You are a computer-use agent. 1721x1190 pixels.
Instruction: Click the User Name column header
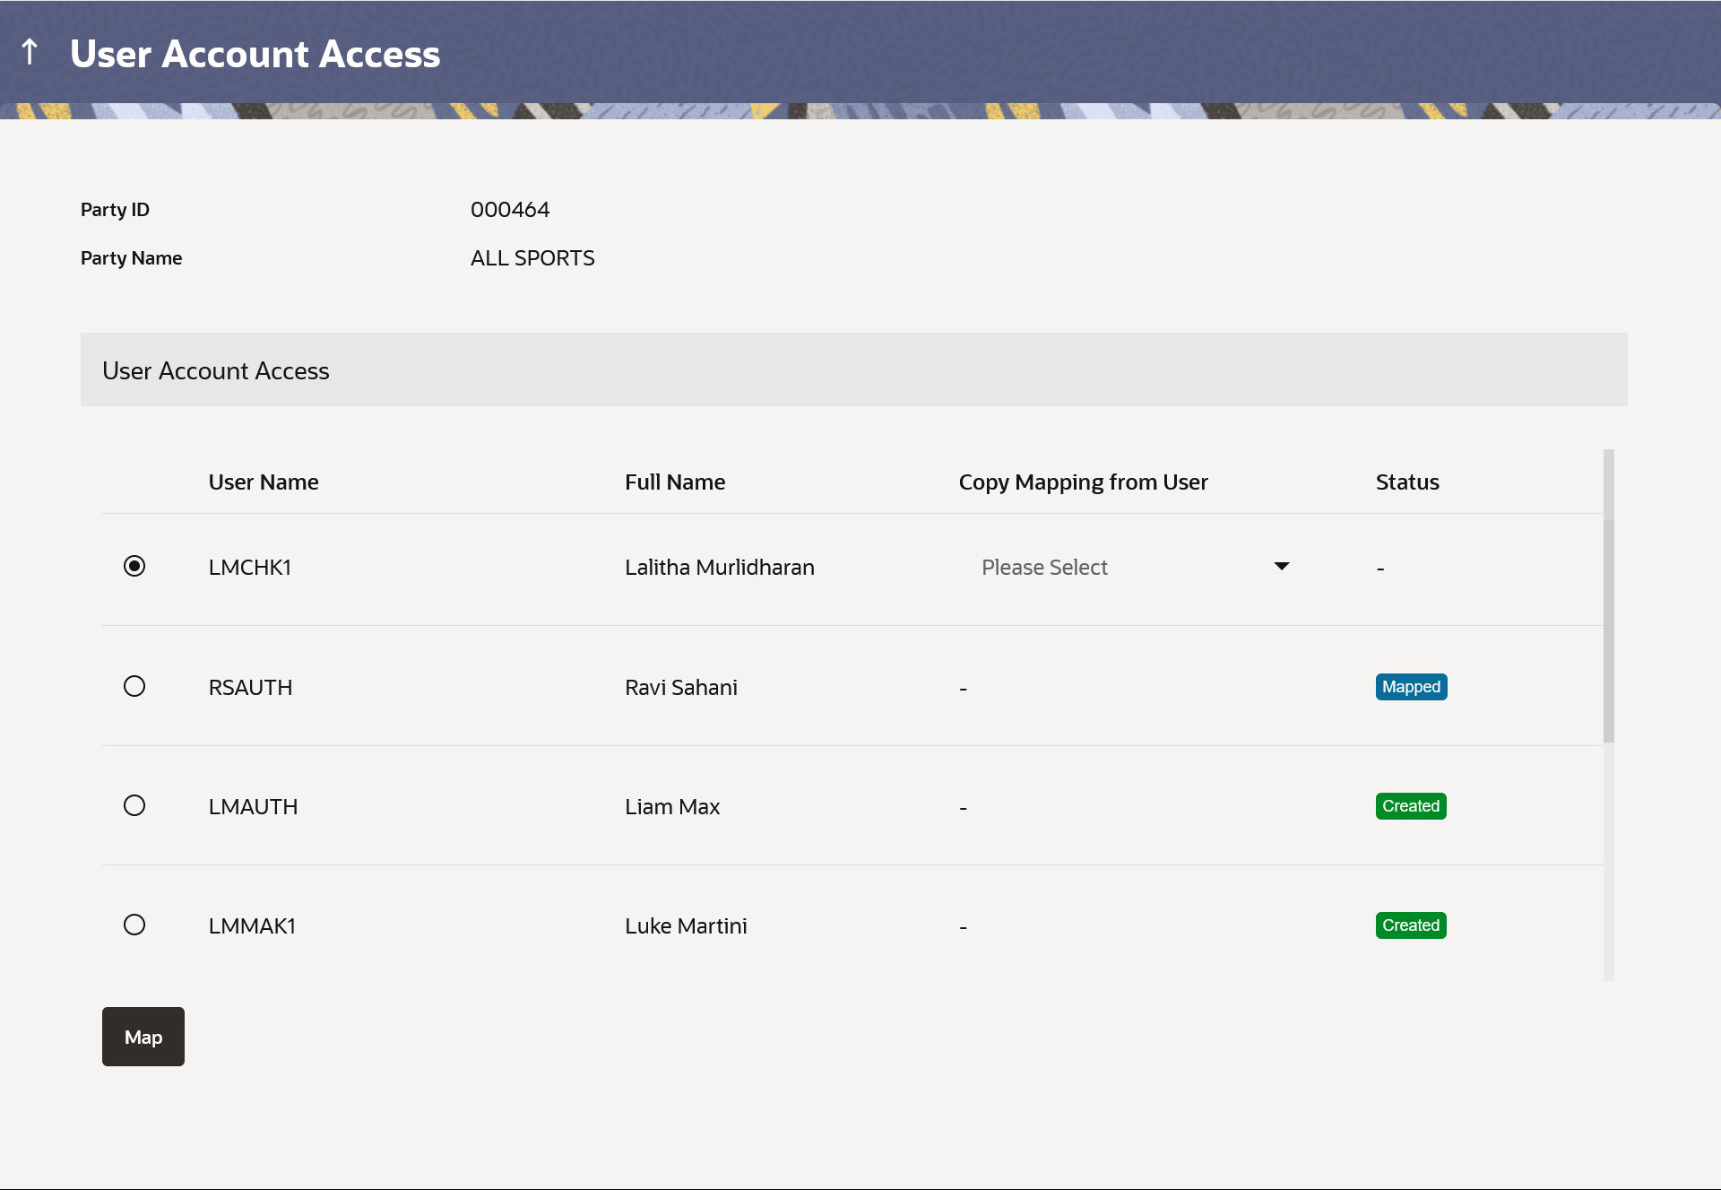[264, 482]
